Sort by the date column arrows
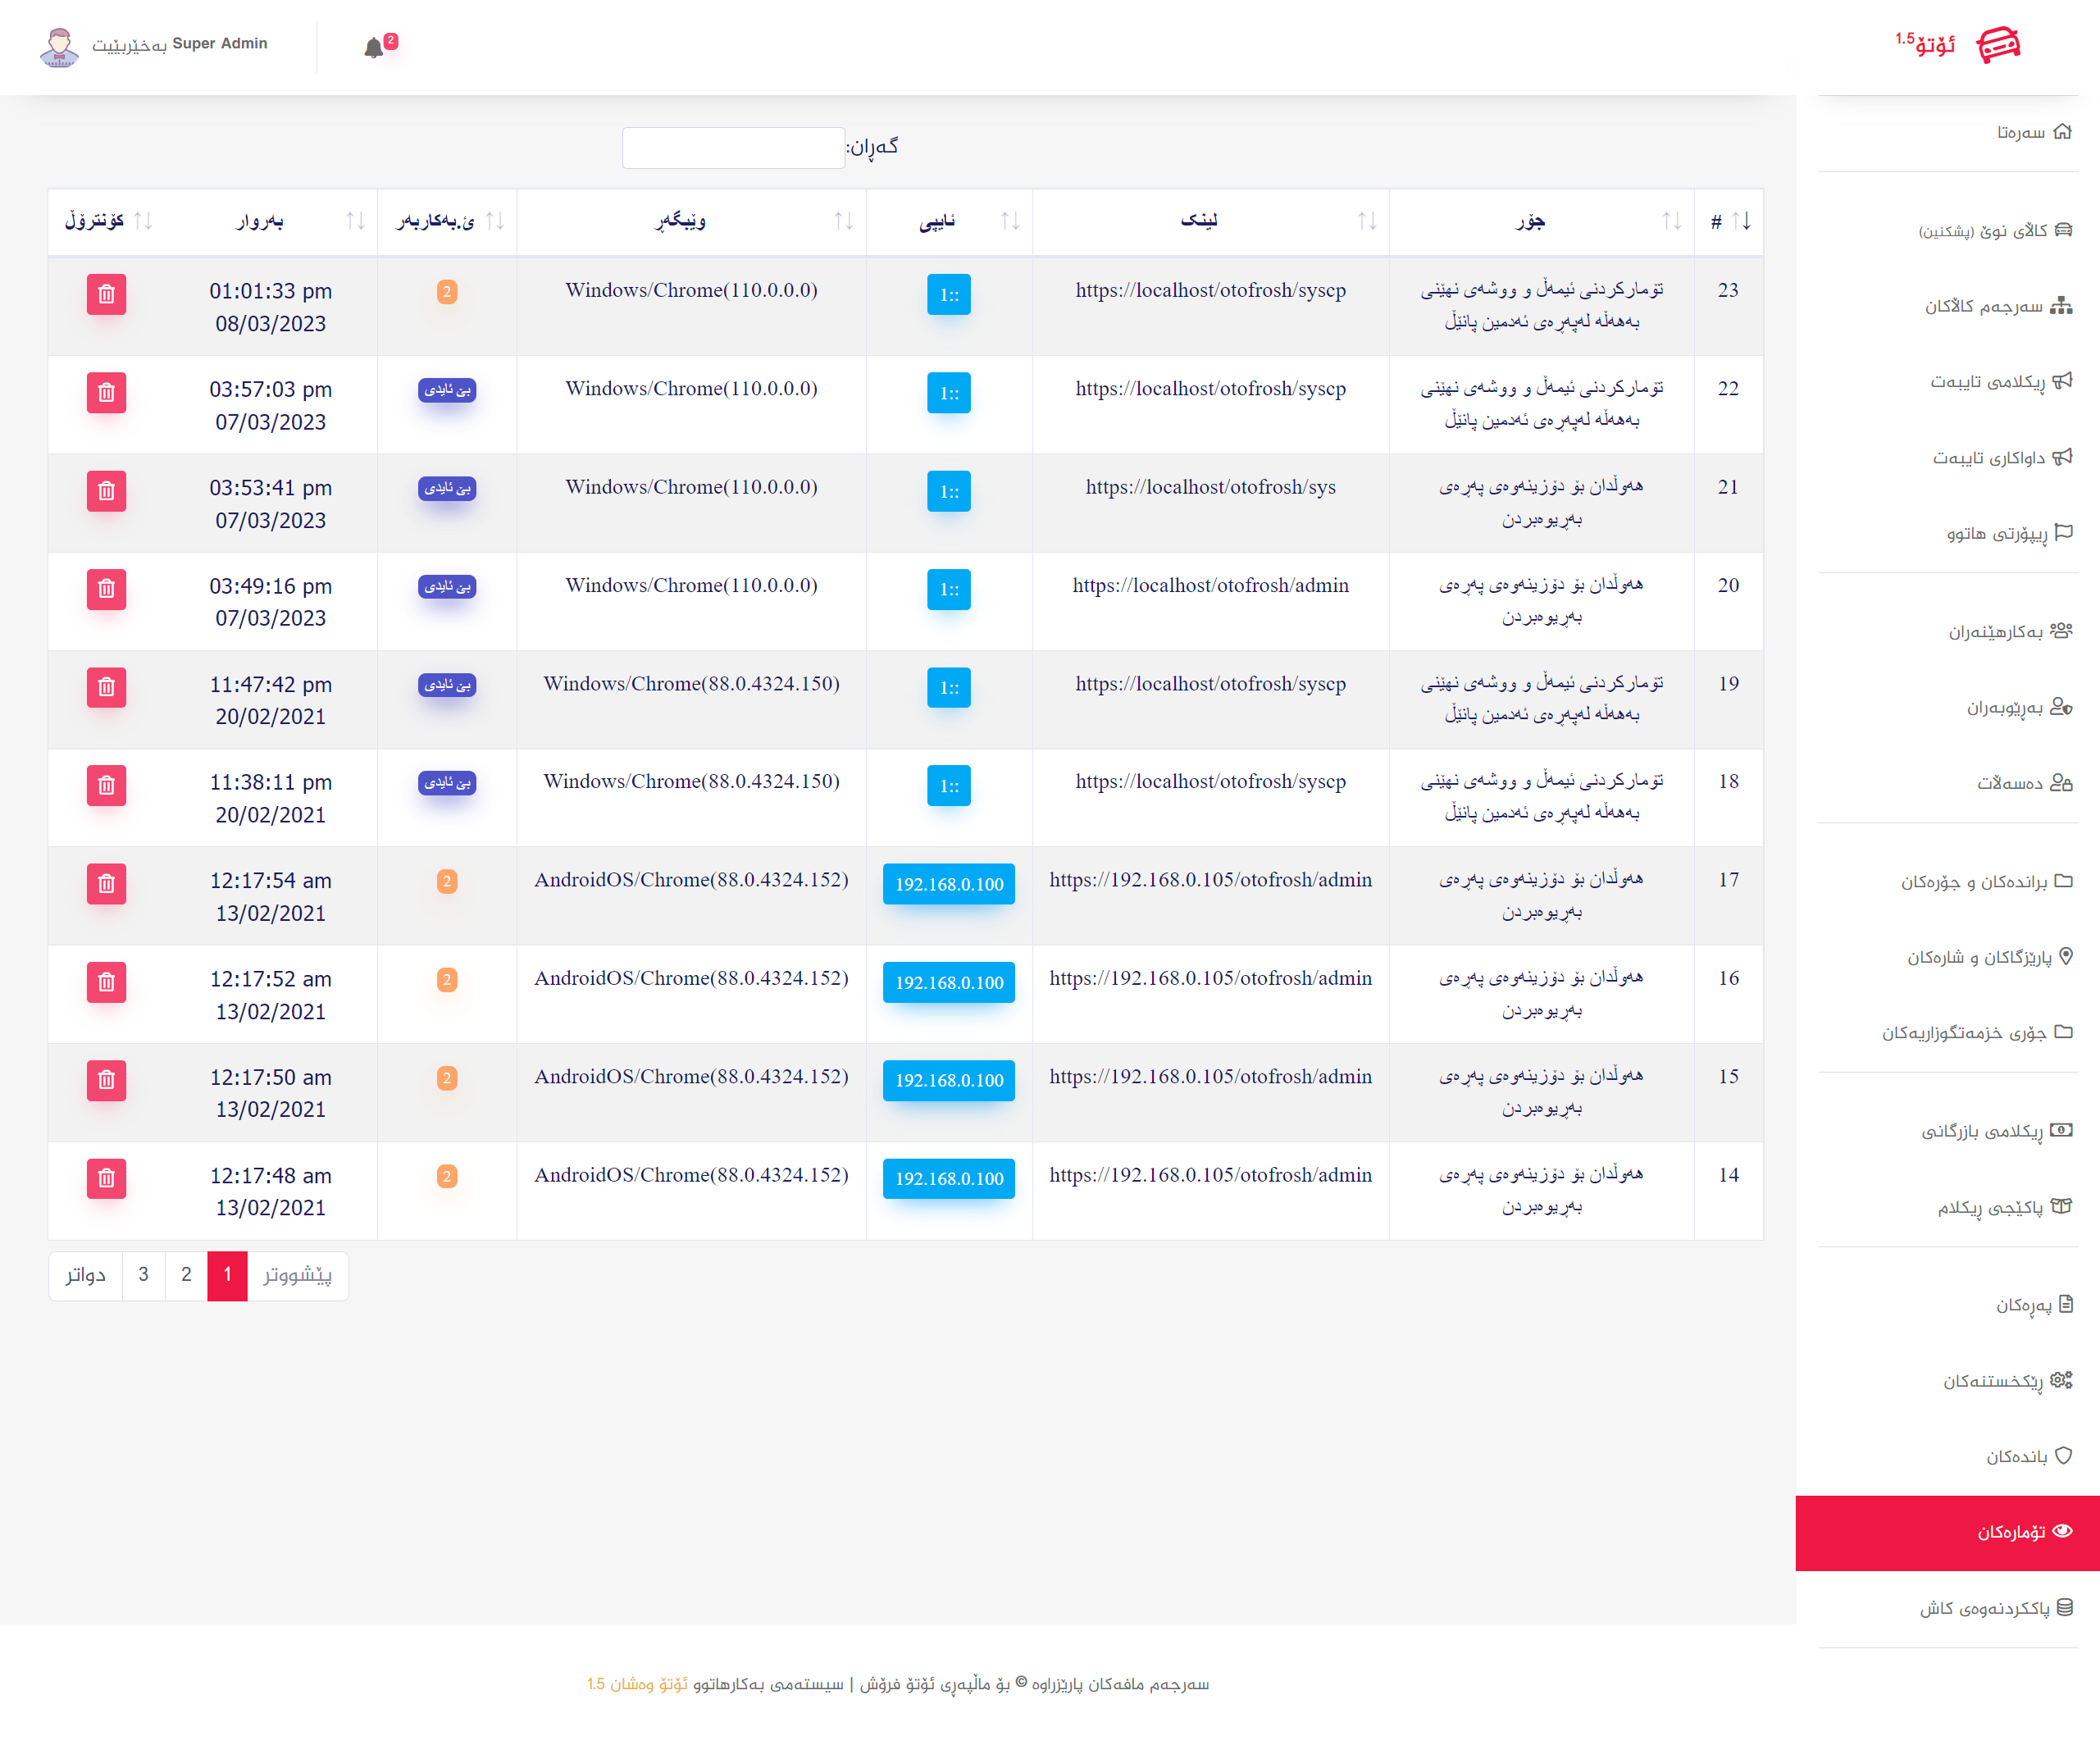The height and width of the screenshot is (1745, 2100). click(355, 221)
